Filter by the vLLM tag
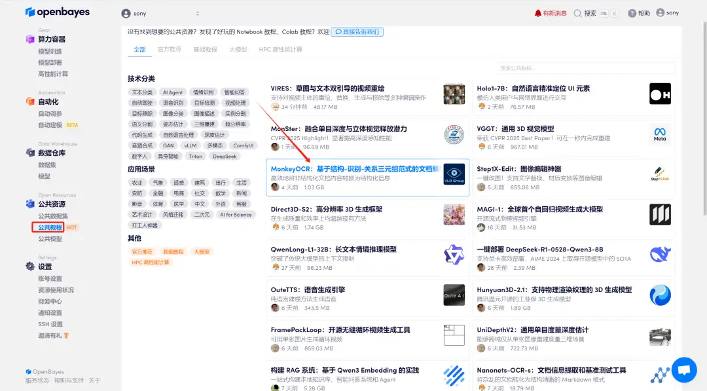The image size is (707, 391). tap(190, 145)
